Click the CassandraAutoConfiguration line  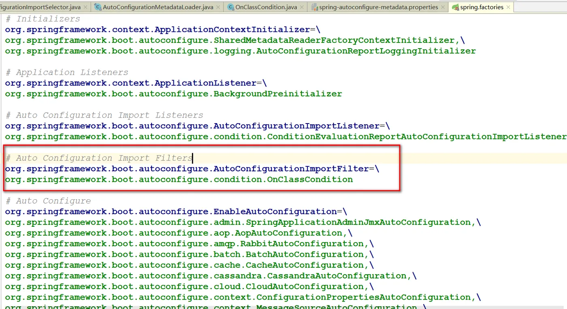(211, 276)
